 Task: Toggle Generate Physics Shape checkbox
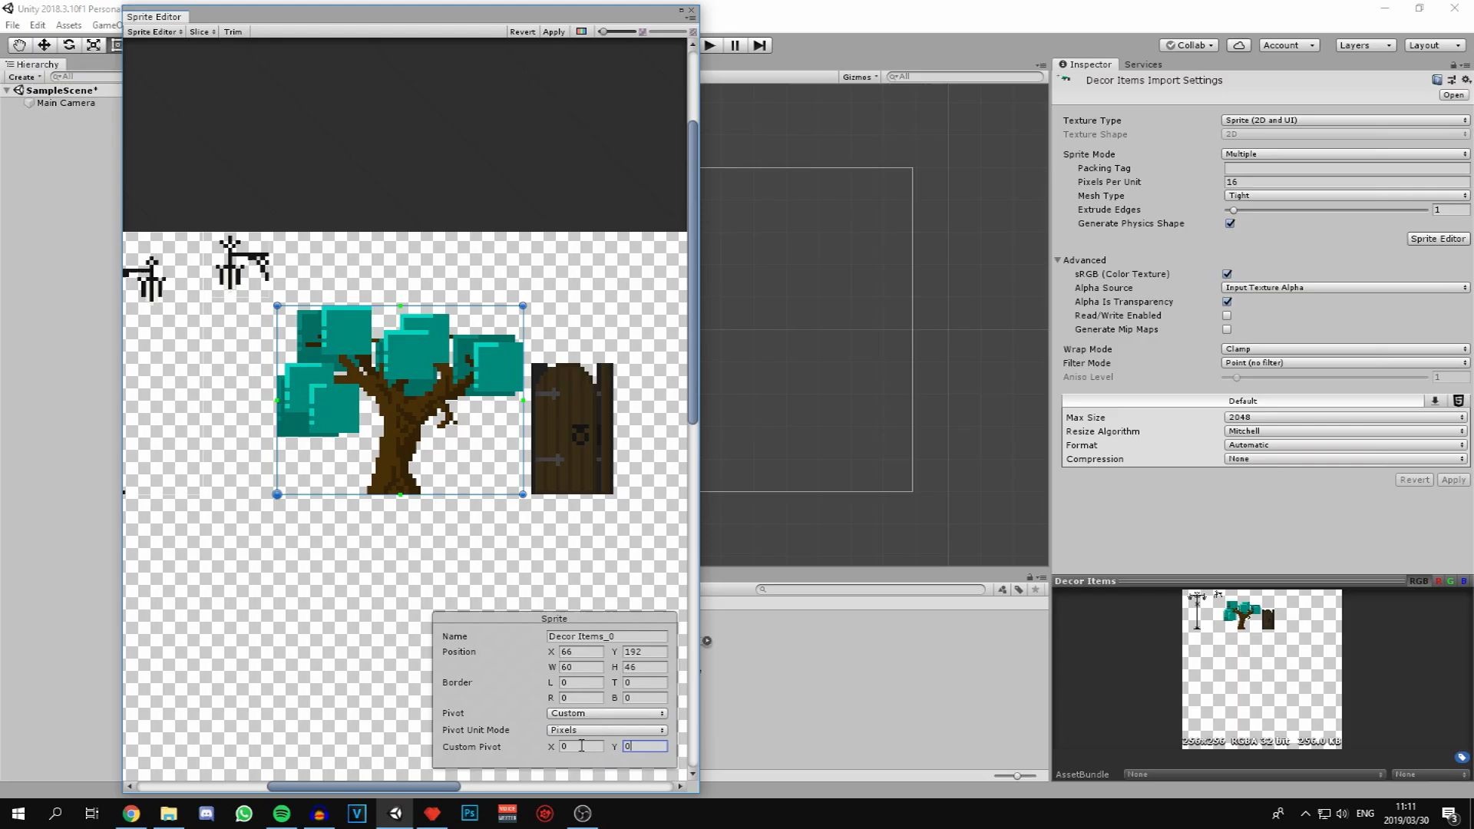(1230, 223)
